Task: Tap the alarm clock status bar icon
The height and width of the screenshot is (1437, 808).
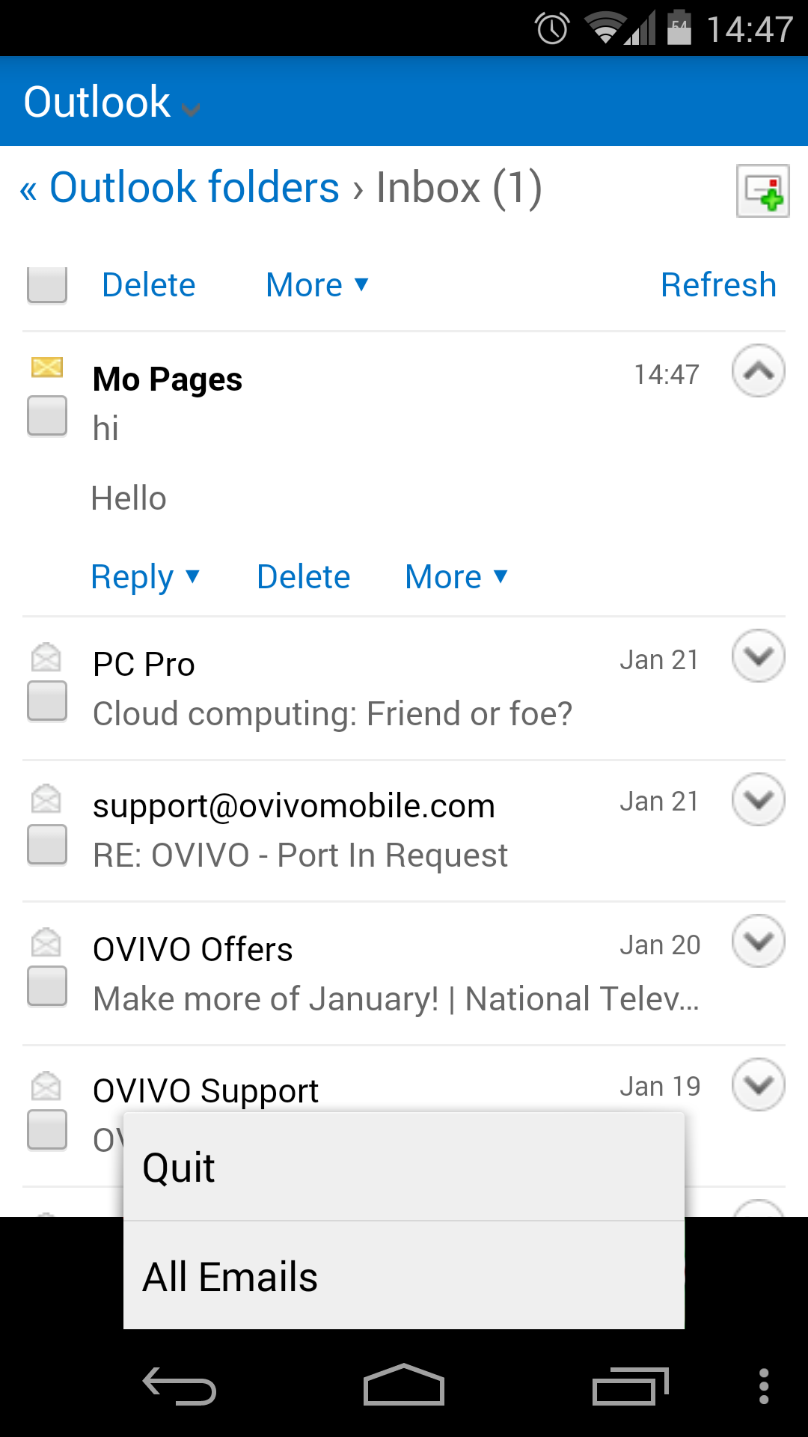Action: (x=552, y=29)
